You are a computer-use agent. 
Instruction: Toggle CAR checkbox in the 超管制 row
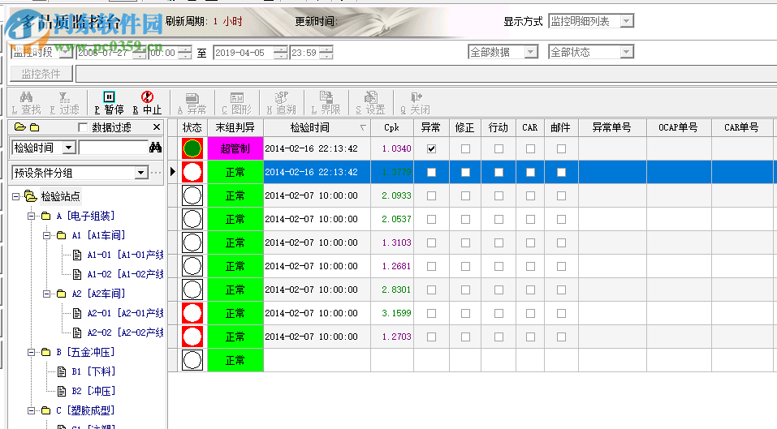[x=530, y=148]
